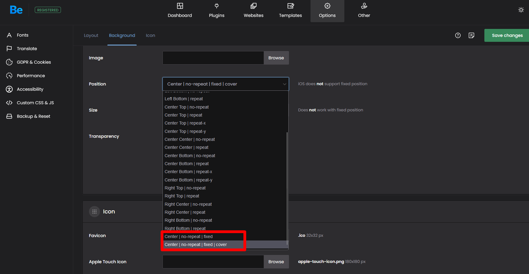
Task: Switch to the Icon tab
Action: tap(150, 35)
